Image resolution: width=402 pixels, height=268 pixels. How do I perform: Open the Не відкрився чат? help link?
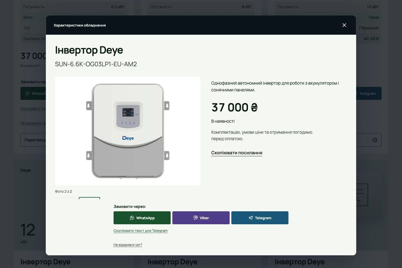(x=128, y=245)
